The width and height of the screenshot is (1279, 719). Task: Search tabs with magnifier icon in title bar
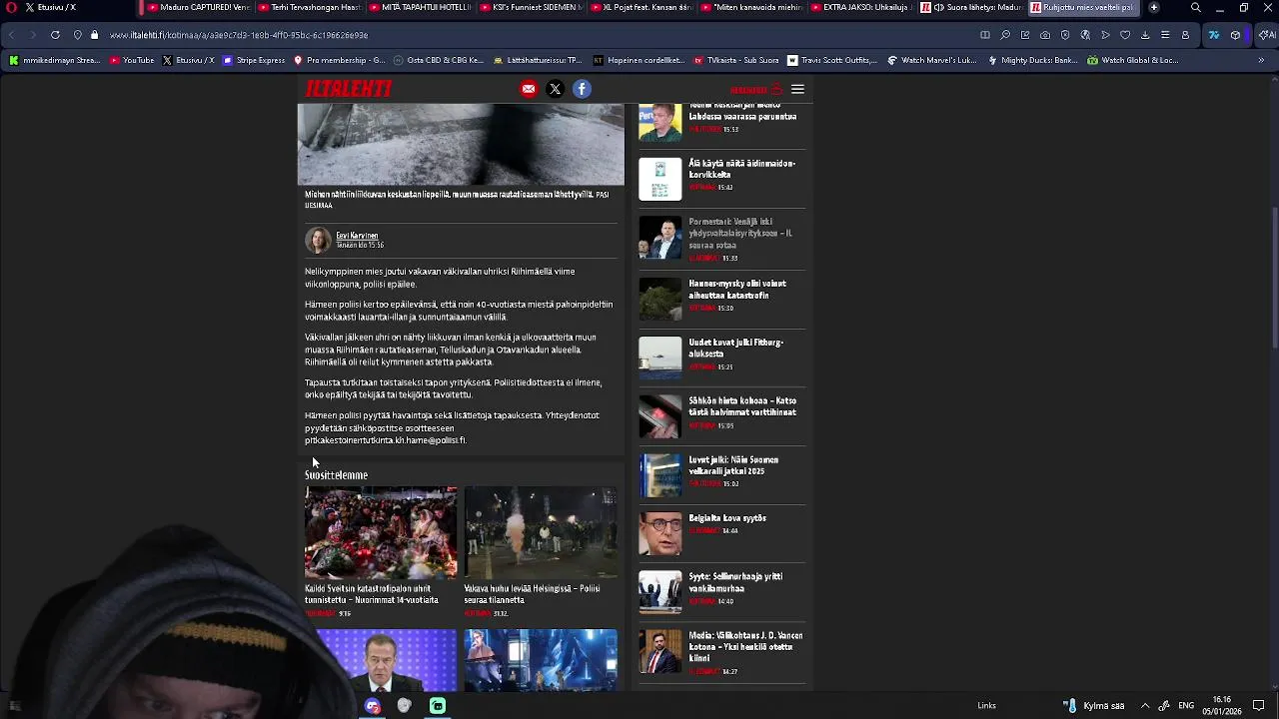point(1196,7)
